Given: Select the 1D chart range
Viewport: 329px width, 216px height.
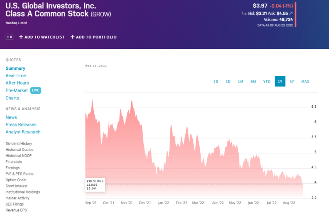Looking at the screenshot, I should tap(216, 82).
